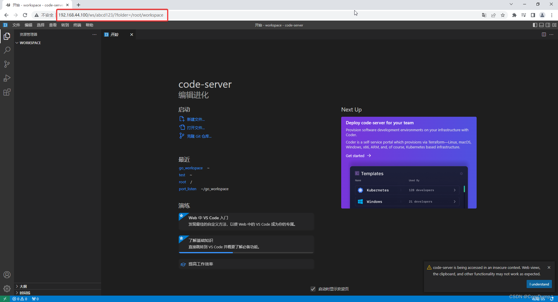Image resolution: width=558 pixels, height=302 pixels.
Task: Show errors and warnings count in status bar
Action: (x=20, y=299)
